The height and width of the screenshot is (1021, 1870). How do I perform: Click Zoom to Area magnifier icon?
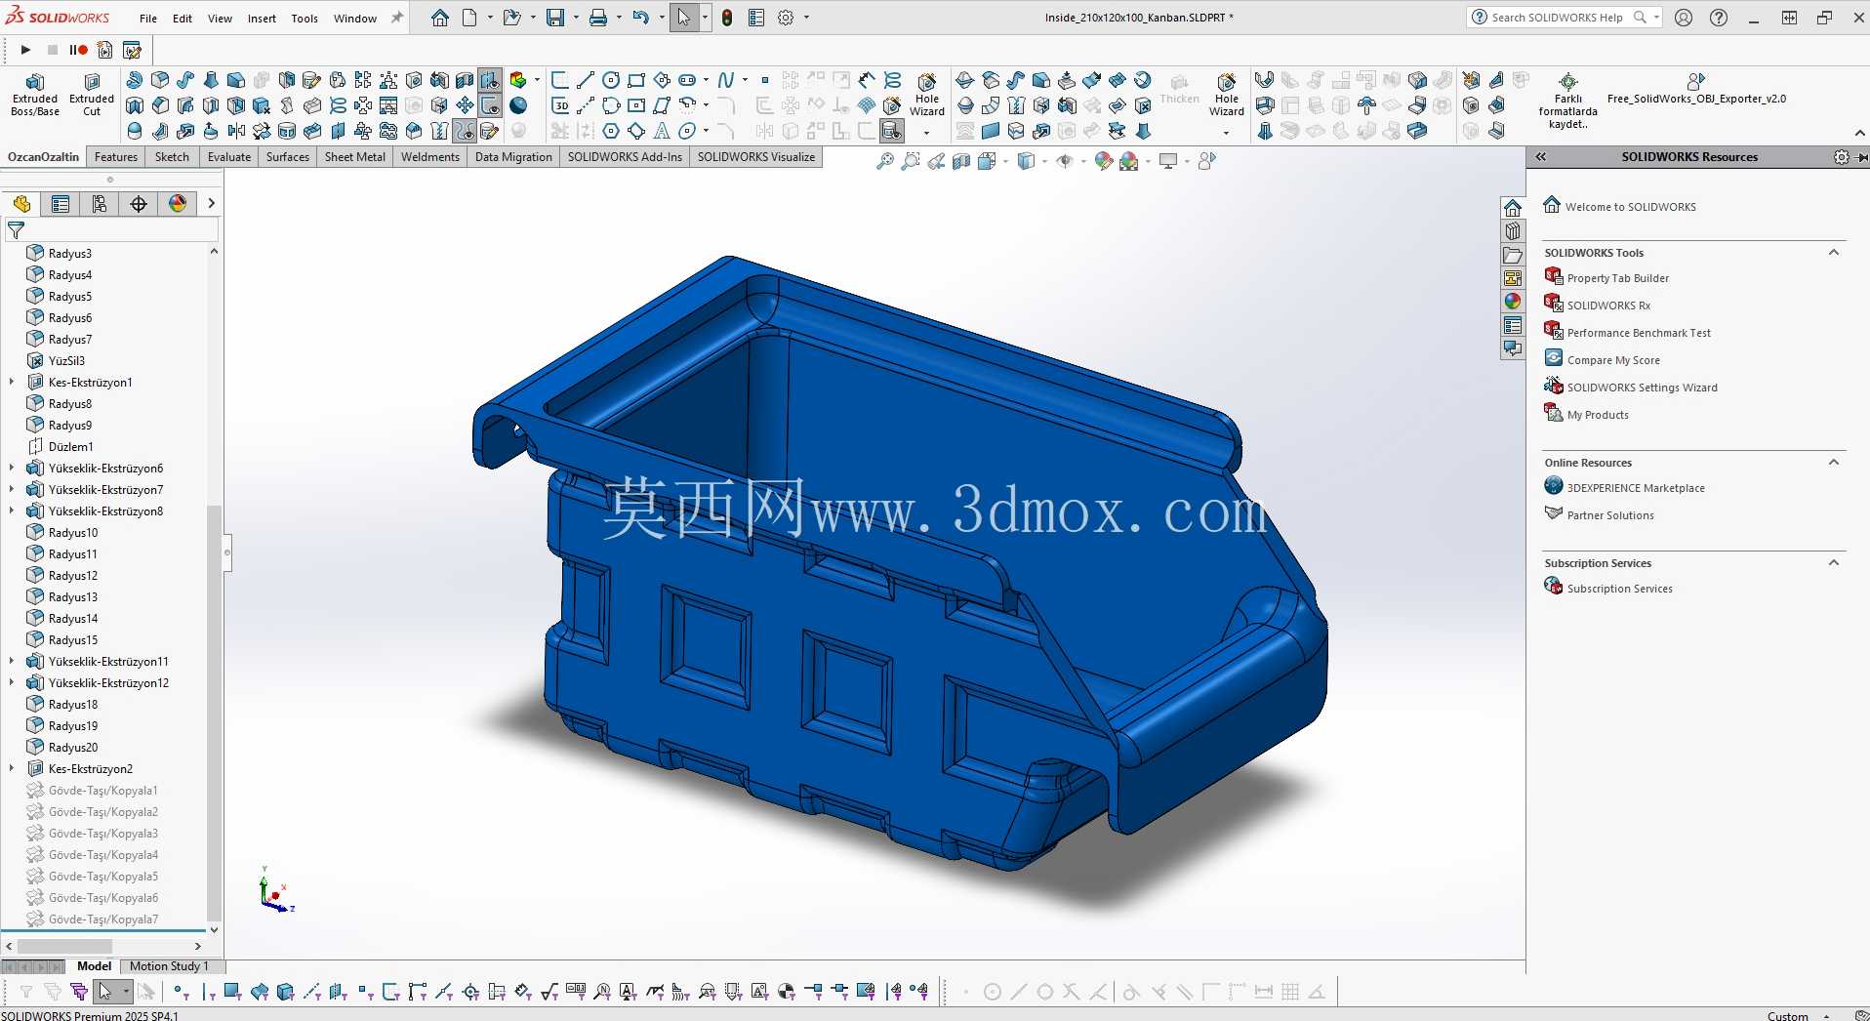pyautogui.click(x=911, y=161)
